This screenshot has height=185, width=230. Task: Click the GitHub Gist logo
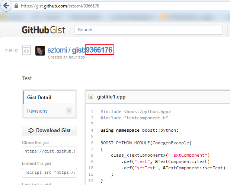[x=44, y=30]
